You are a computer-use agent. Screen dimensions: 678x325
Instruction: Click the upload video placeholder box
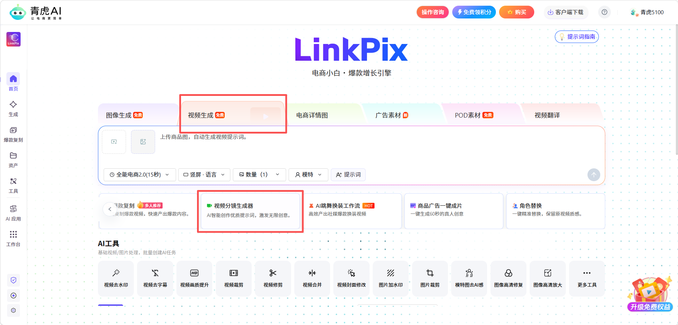[x=114, y=142]
